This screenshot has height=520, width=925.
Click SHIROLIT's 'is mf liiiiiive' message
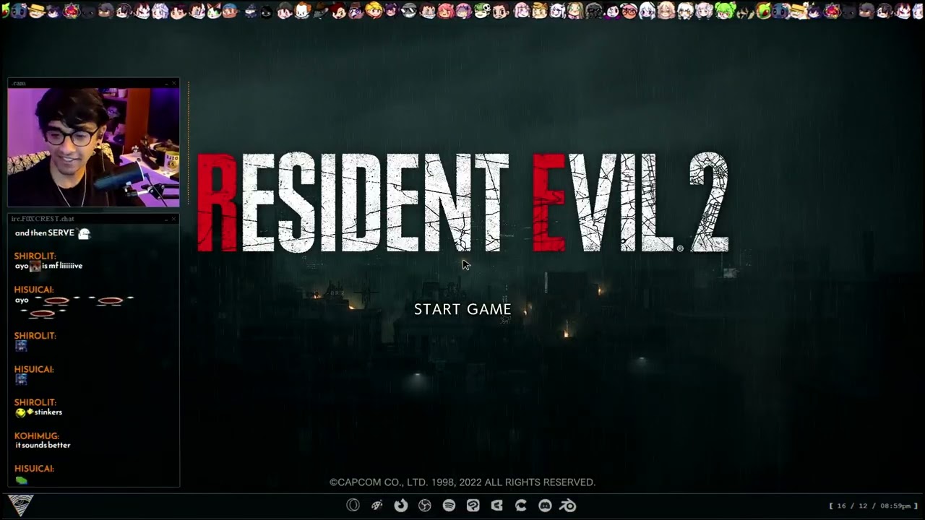tap(49, 266)
